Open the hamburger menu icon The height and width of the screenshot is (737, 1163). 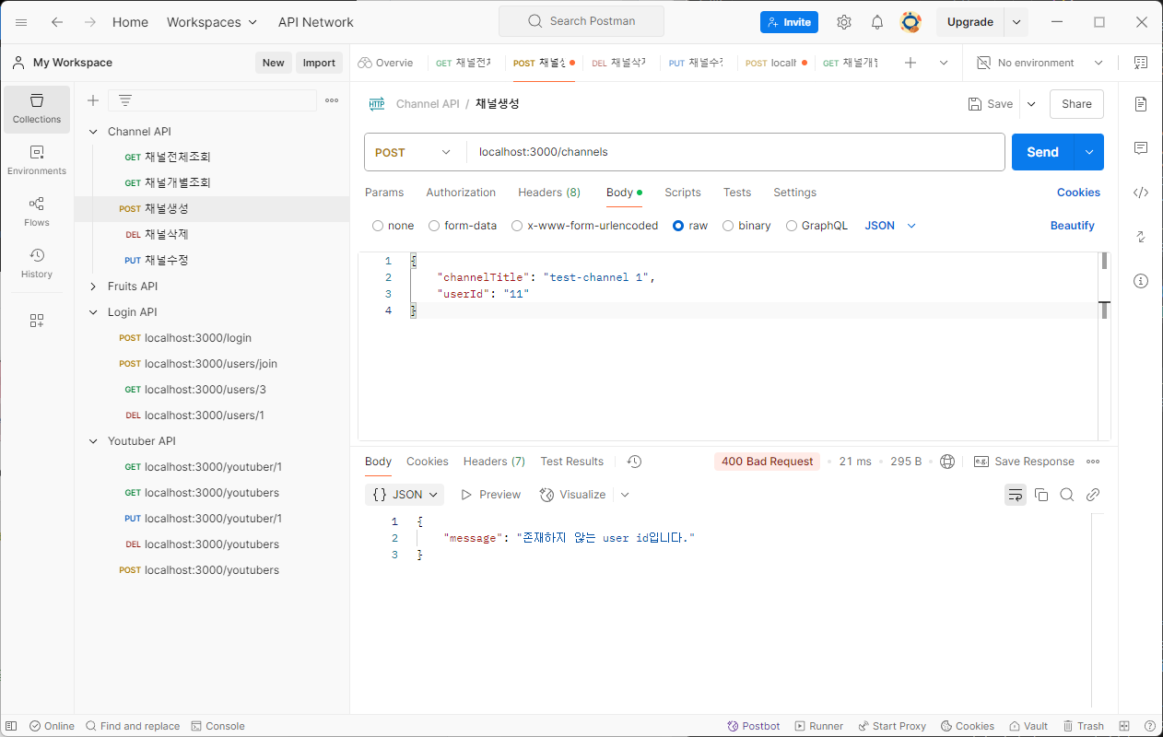(x=21, y=22)
